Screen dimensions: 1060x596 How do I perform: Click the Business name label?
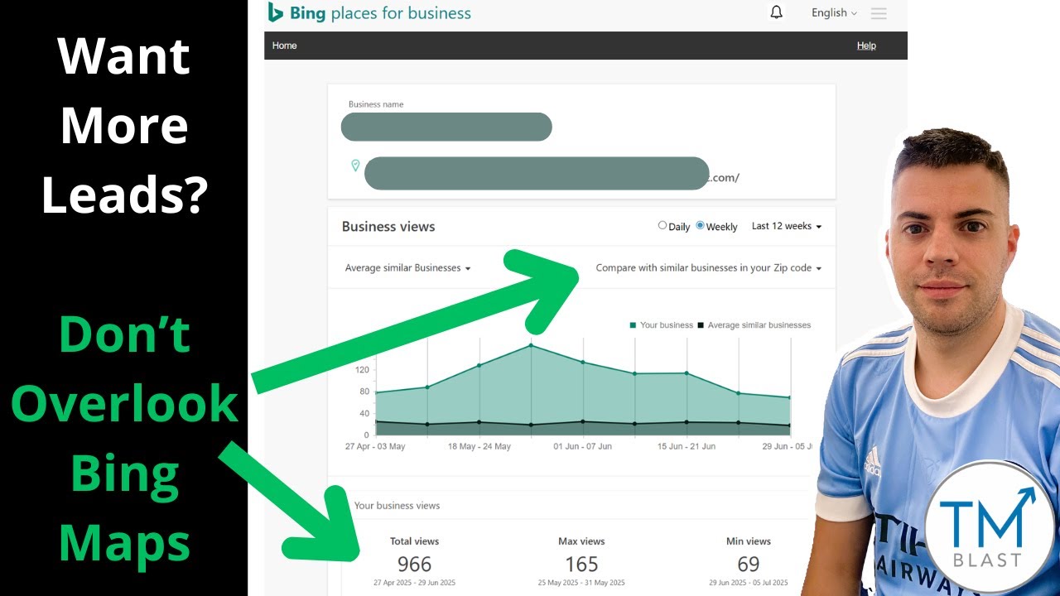coord(376,104)
